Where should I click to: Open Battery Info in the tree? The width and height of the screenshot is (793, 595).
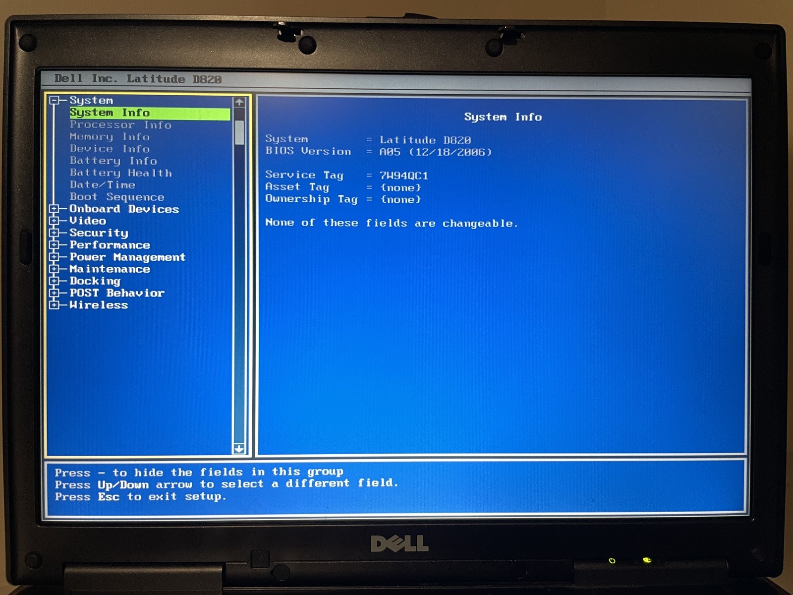(113, 161)
